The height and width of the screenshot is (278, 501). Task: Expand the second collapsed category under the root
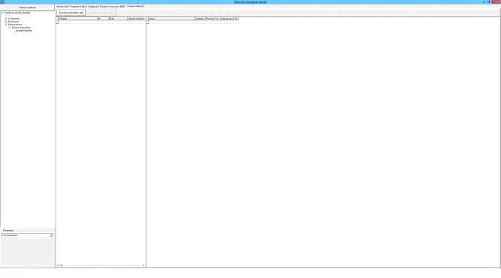point(6,22)
